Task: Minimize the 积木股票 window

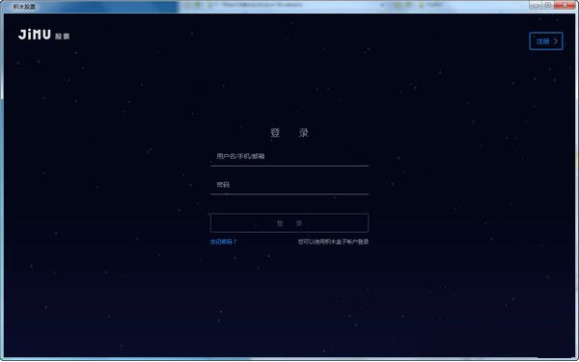Action: tap(535, 5)
